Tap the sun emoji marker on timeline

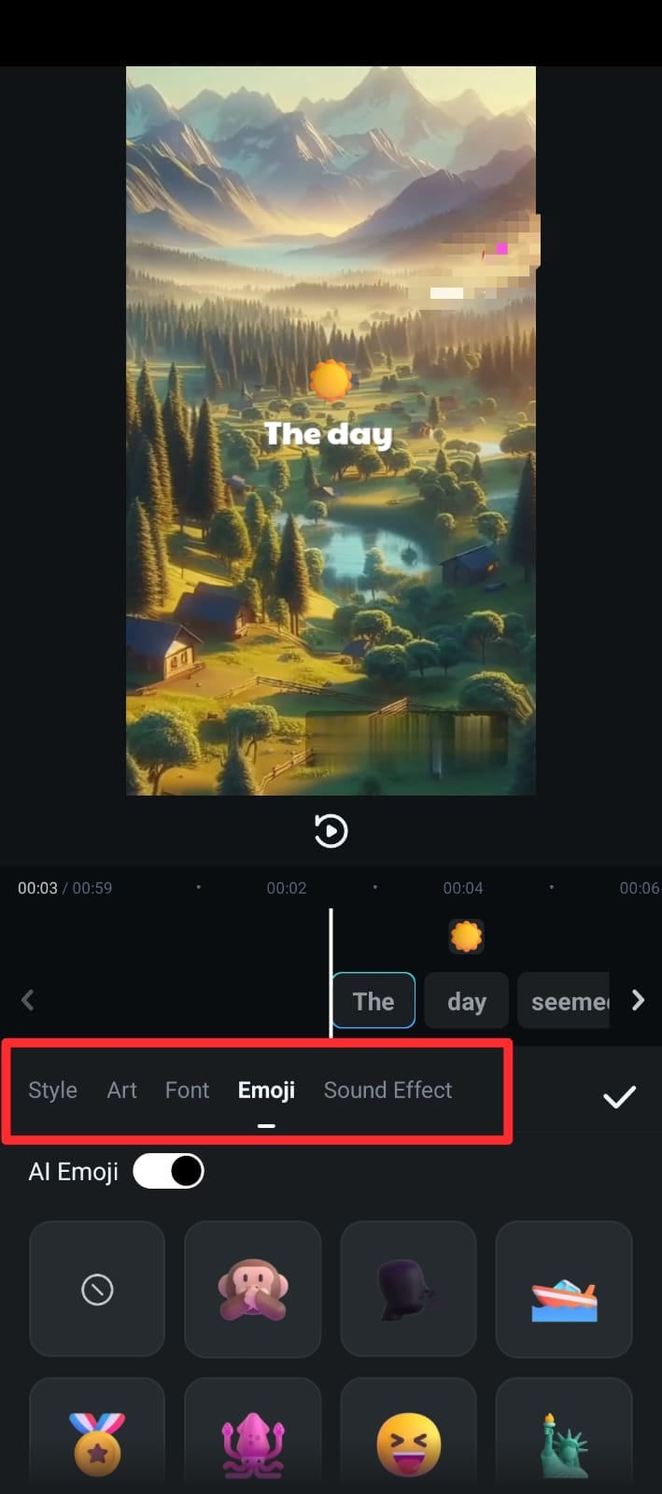[466, 936]
